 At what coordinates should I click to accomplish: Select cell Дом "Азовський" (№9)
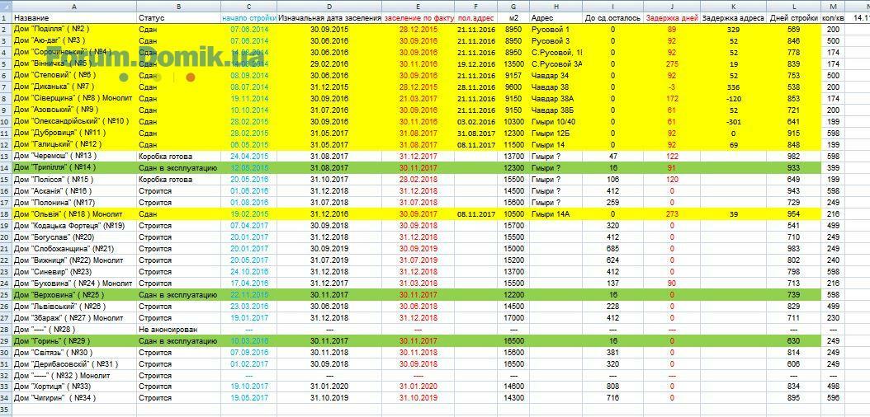click(x=74, y=110)
